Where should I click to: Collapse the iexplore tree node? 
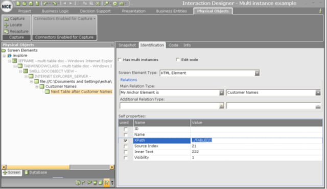coord(4,56)
